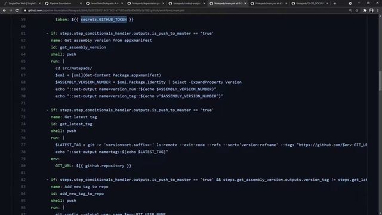Click the page's vertical scrollbar thumb
This screenshot has height=215, width=382.
[x=380, y=81]
